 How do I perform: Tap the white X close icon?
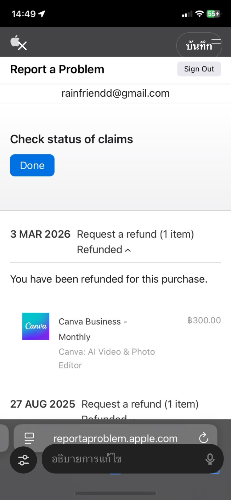tap(22, 46)
